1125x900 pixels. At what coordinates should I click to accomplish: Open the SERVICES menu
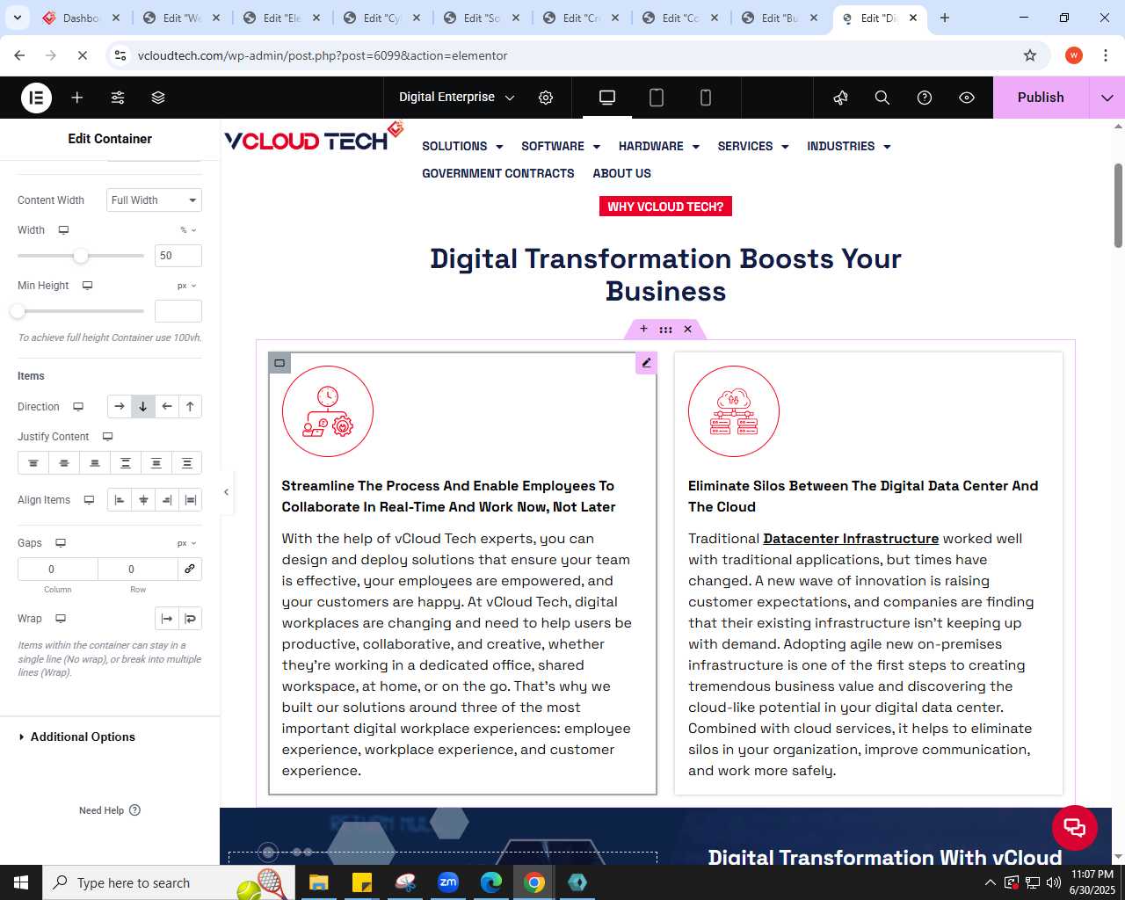pyautogui.click(x=753, y=146)
